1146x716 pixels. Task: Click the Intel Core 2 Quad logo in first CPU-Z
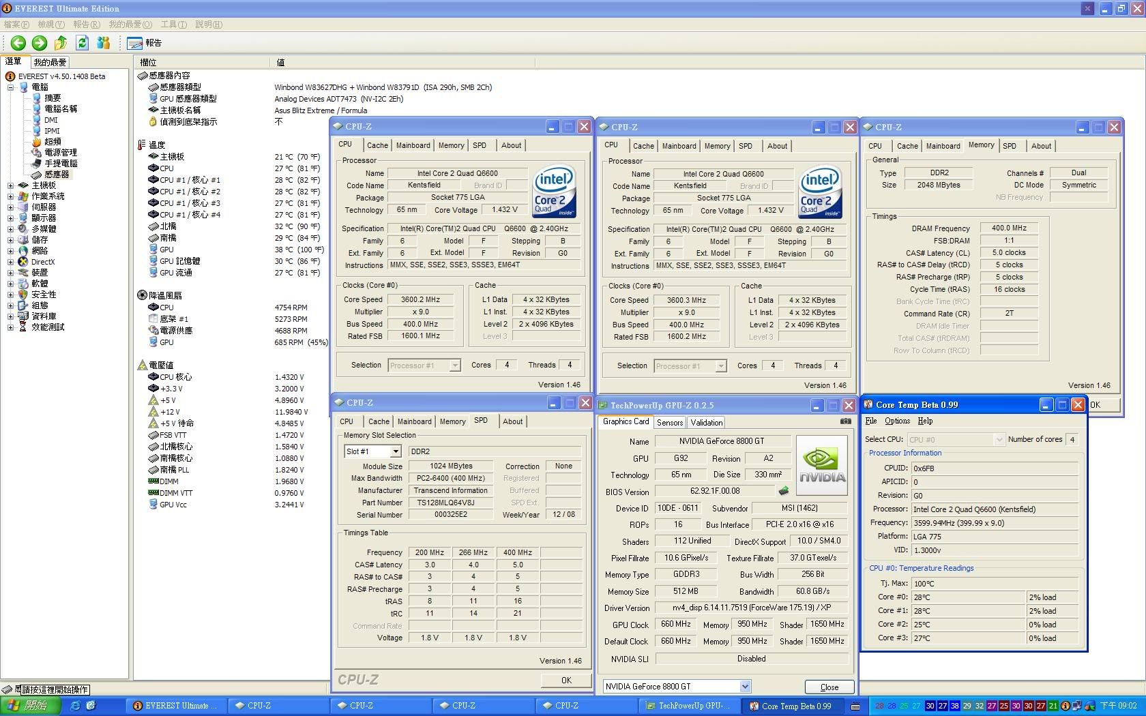tap(554, 192)
